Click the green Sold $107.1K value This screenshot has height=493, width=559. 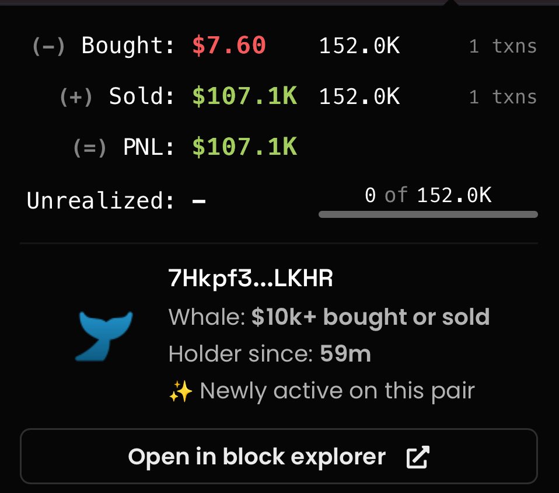pos(244,96)
